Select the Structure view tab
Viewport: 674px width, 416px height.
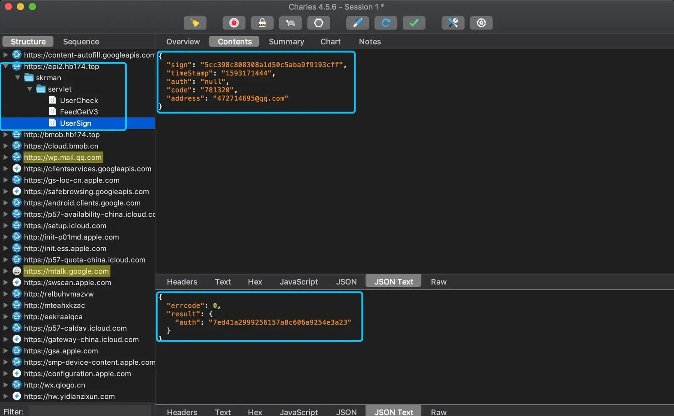click(28, 41)
